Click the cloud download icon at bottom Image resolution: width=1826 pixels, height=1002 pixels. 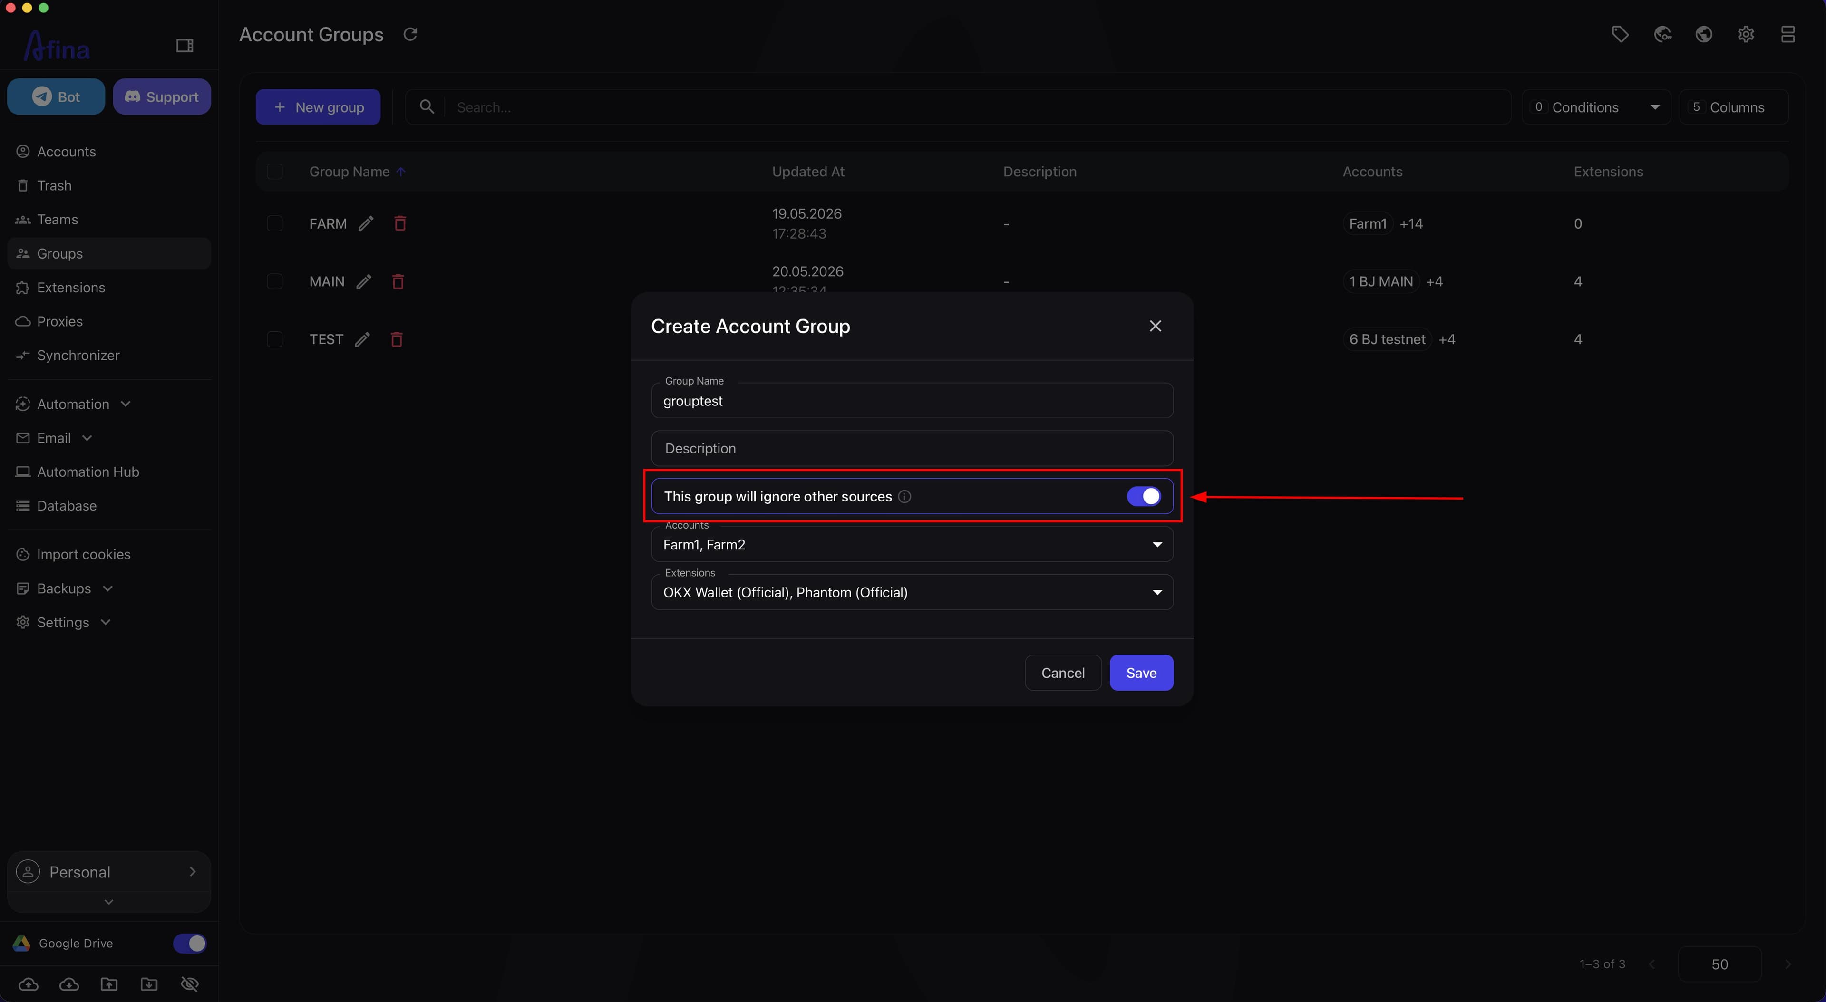pos(69,984)
